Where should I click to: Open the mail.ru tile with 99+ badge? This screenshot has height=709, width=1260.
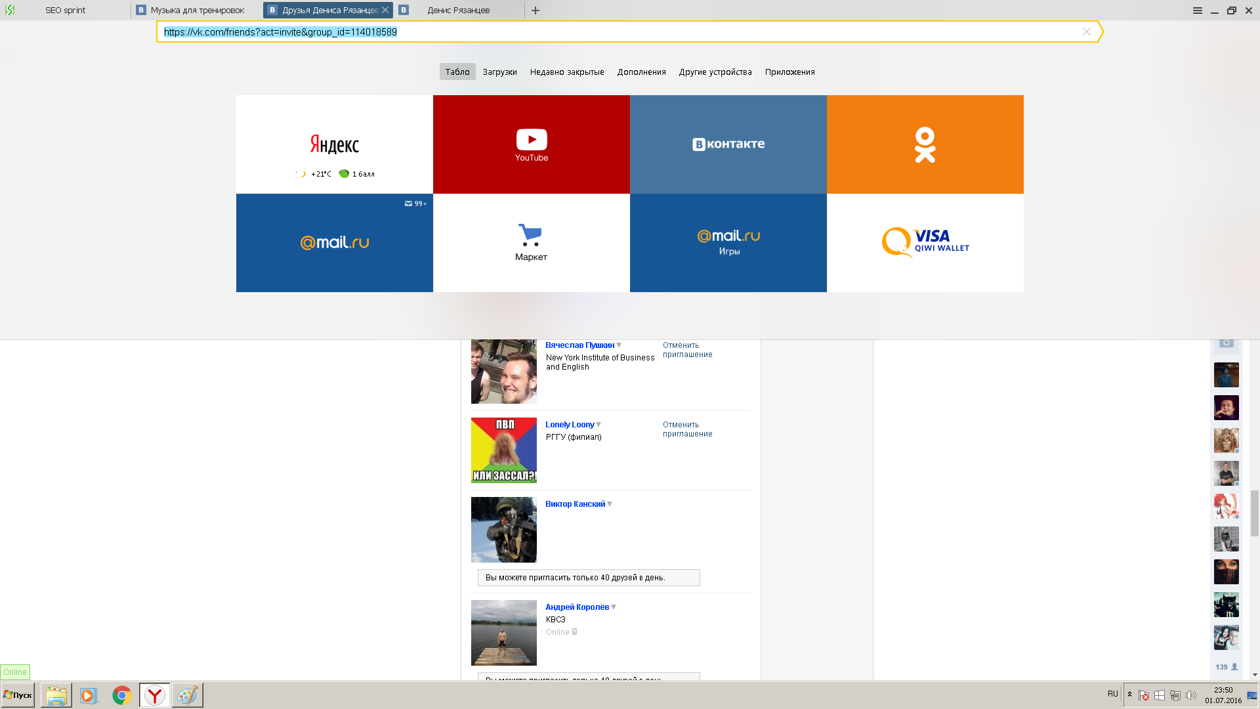(x=335, y=243)
